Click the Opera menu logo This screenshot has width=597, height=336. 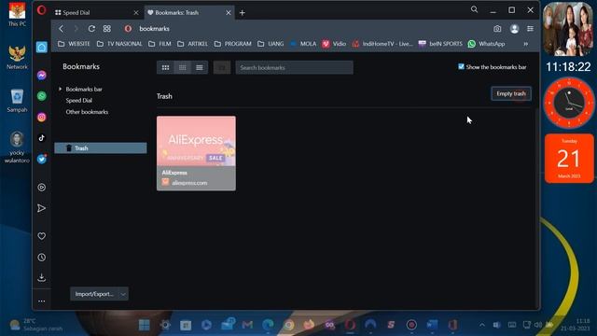pyautogui.click(x=41, y=10)
